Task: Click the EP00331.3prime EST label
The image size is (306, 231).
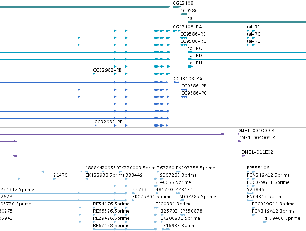Action: tap(173, 204)
